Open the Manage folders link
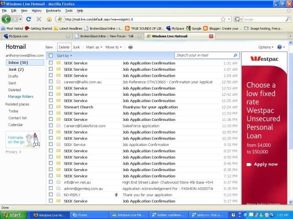293x219 pixels. pos(21,96)
